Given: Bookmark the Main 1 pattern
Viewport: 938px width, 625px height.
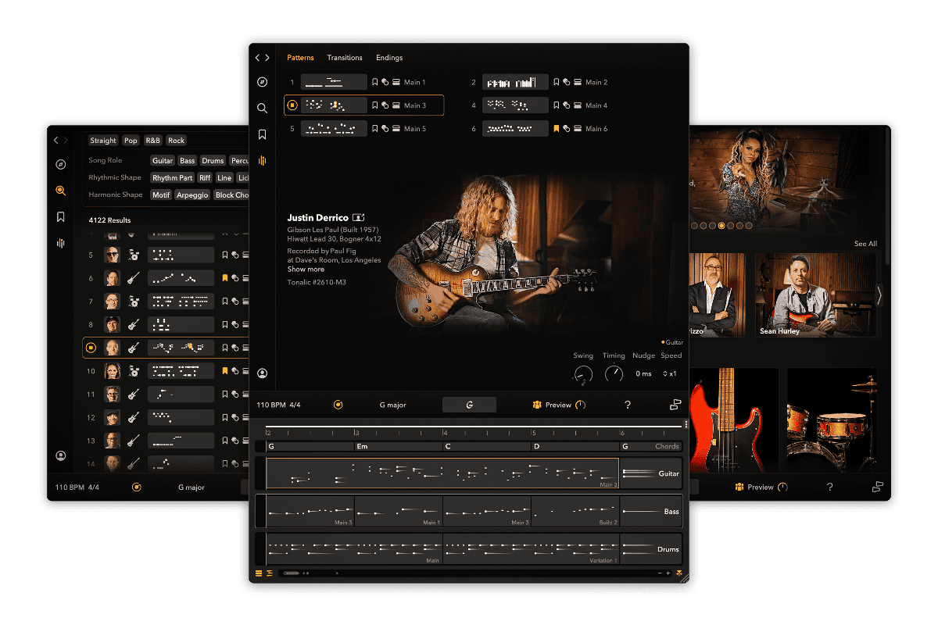Looking at the screenshot, I should 375,82.
